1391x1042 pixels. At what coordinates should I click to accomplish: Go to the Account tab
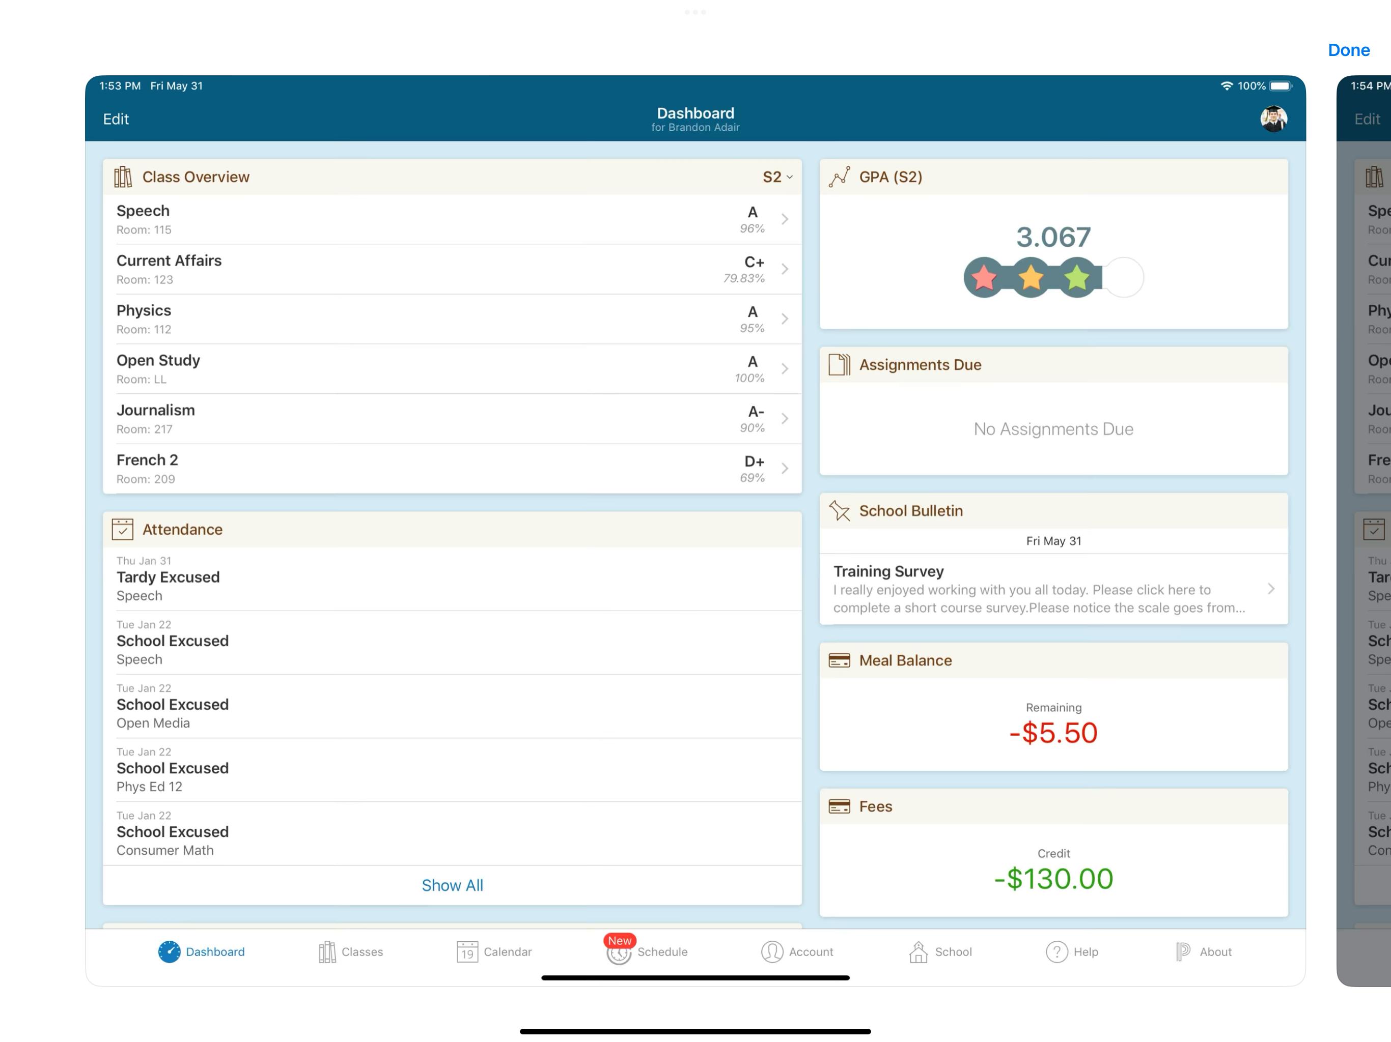pyautogui.click(x=797, y=951)
